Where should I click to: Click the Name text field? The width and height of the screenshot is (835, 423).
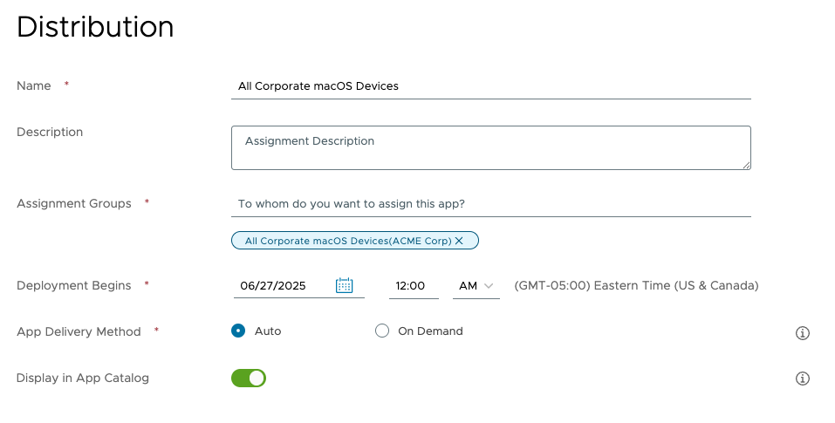pyautogui.click(x=490, y=86)
